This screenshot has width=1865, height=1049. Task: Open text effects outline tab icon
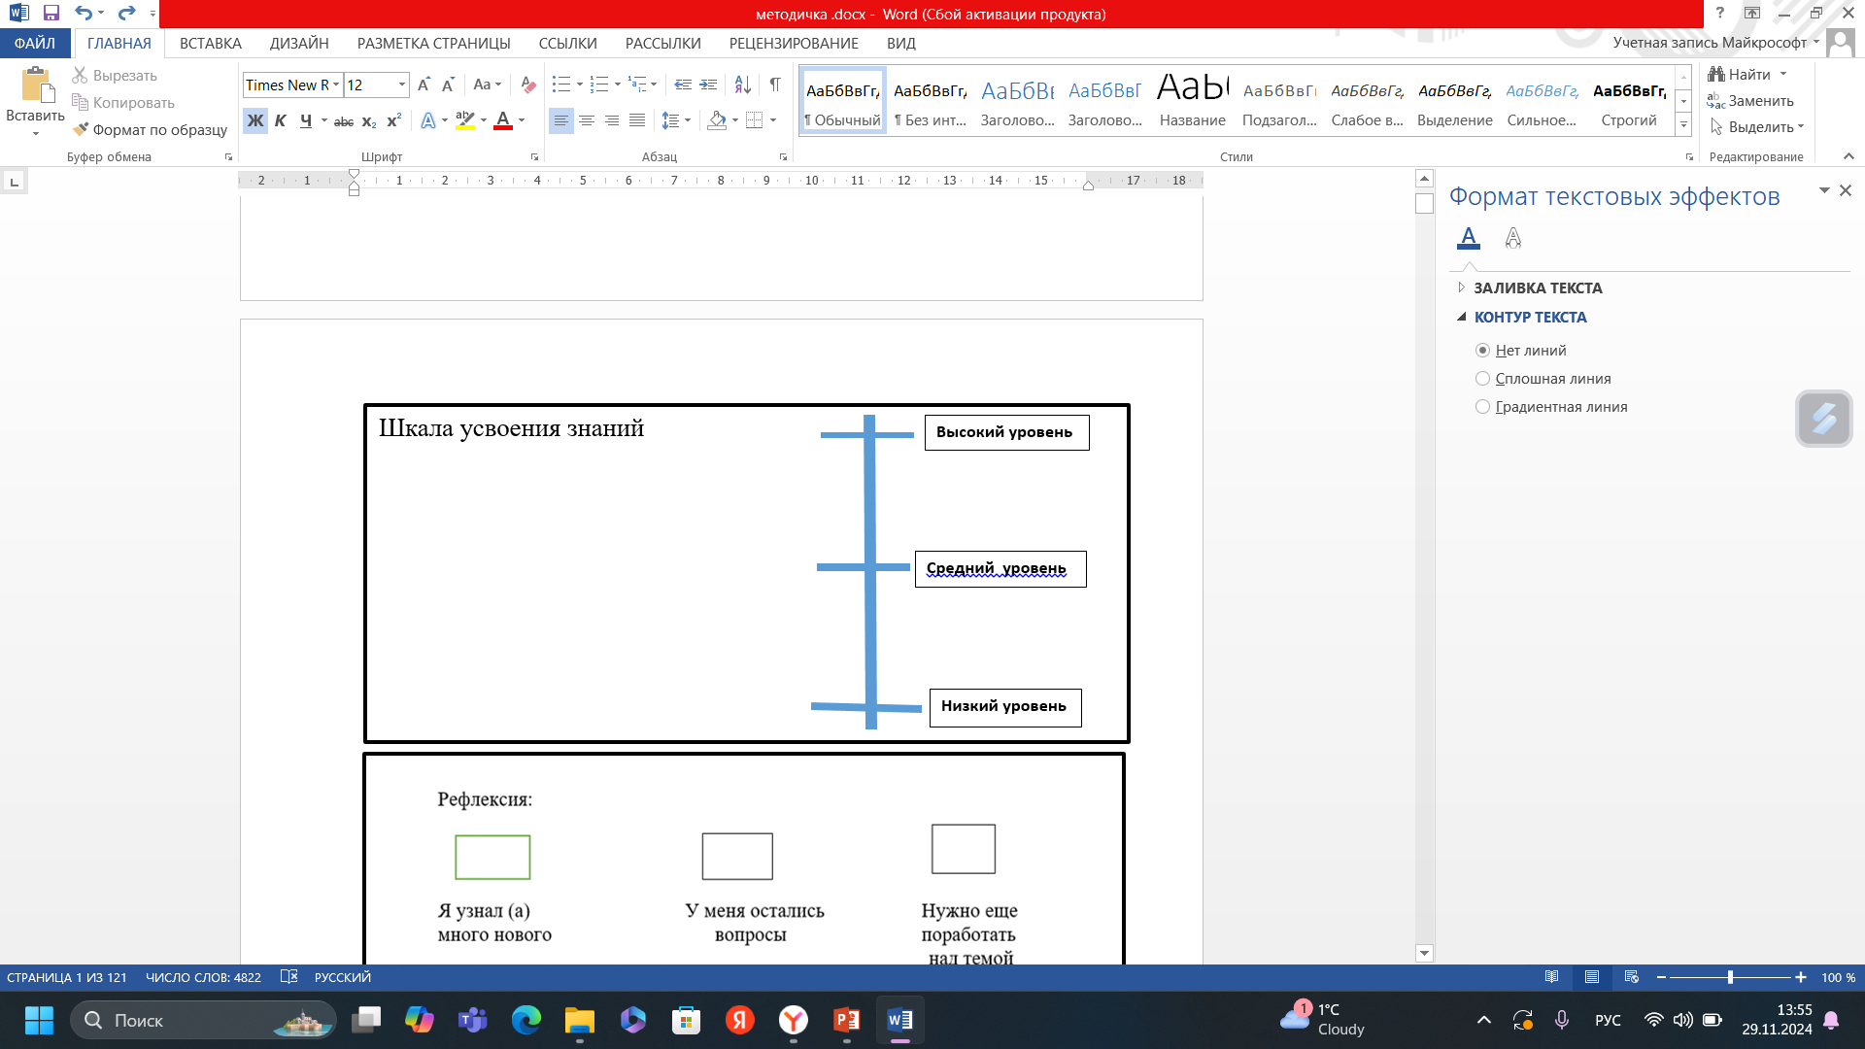tap(1512, 238)
